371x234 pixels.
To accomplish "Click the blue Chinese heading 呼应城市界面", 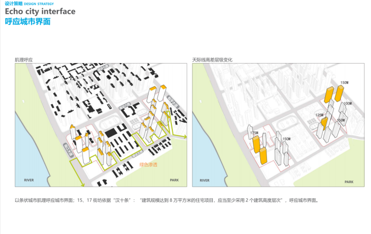I will tap(28, 21).
